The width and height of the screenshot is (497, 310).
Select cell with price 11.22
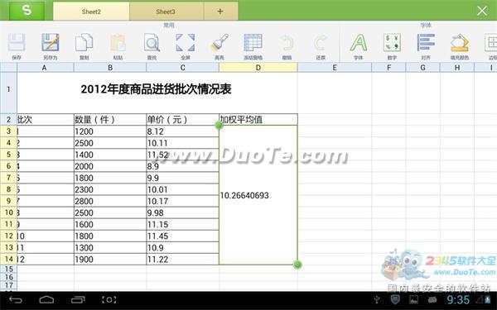pyautogui.click(x=183, y=260)
